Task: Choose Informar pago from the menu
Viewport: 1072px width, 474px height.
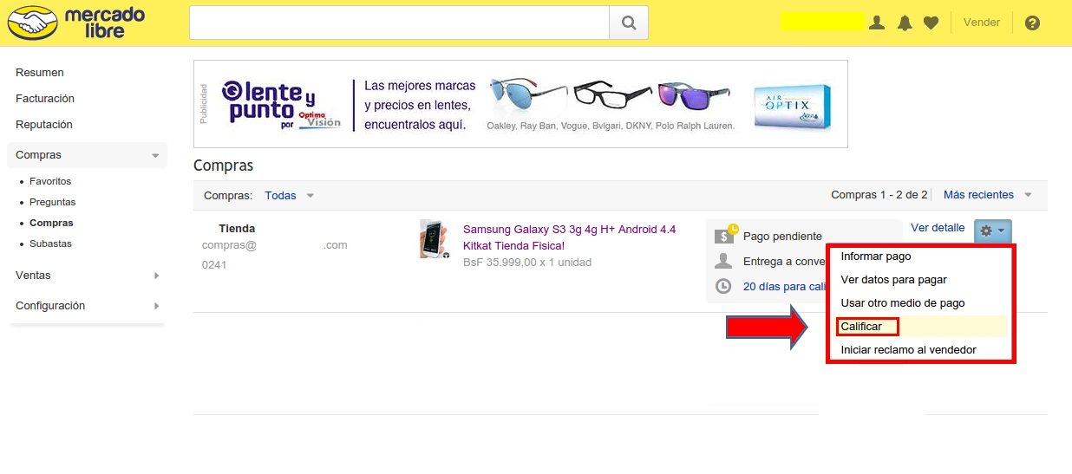Action: 876,256
